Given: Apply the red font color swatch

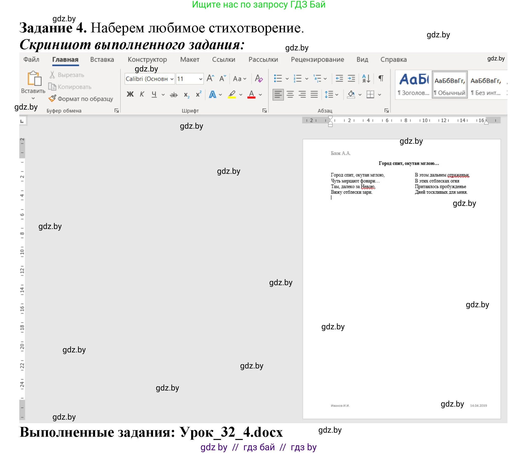Looking at the screenshot, I should click(251, 95).
